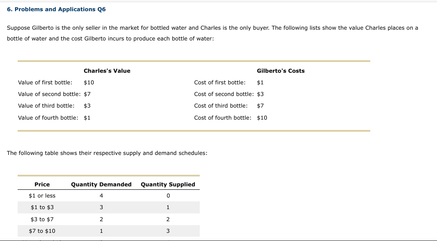
Task: Click the 'Quantity Supplied' column header
Action: click(168, 184)
